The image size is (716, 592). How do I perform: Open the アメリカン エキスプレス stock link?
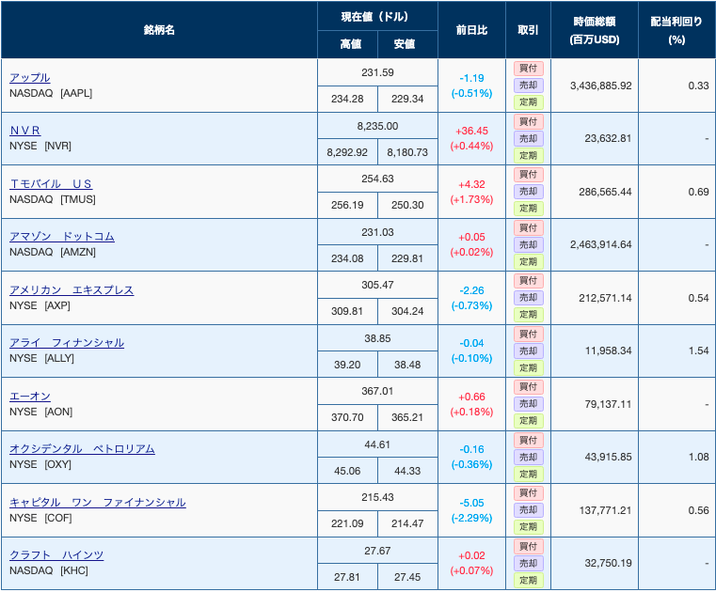pyautogui.click(x=72, y=290)
